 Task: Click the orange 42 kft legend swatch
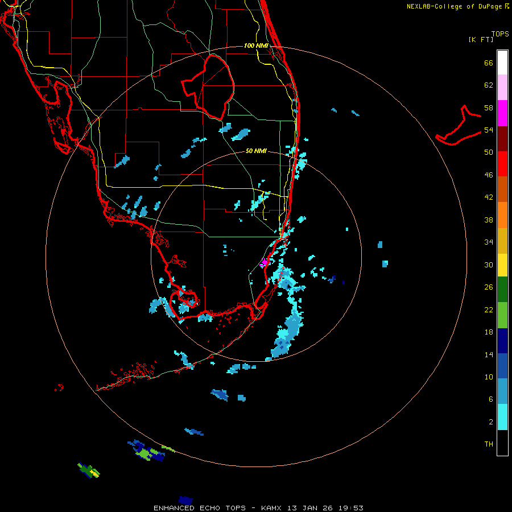point(502,215)
